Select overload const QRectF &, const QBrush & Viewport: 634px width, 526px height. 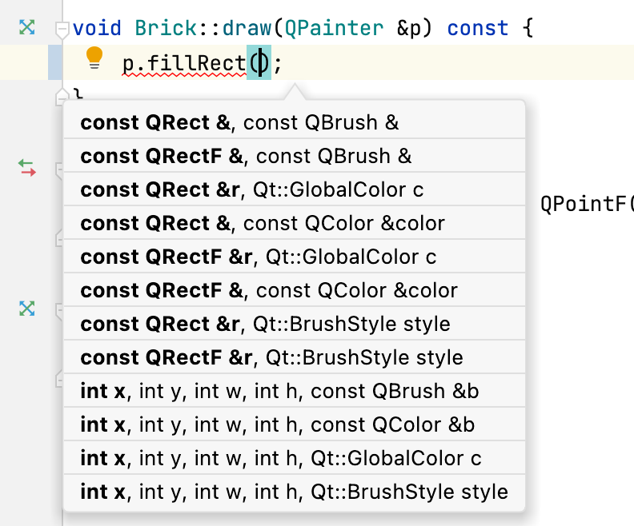tap(295, 156)
